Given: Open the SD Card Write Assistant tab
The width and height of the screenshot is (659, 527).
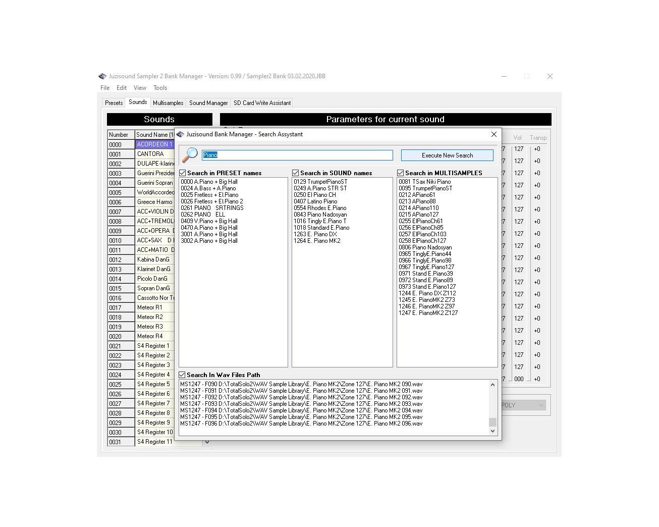Looking at the screenshot, I should pyautogui.click(x=262, y=103).
